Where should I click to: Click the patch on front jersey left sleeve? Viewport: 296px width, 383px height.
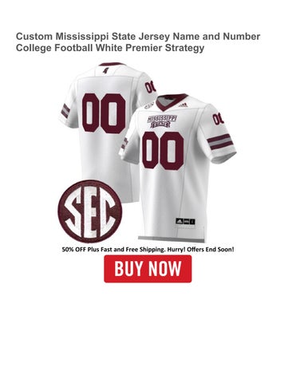click(x=124, y=143)
